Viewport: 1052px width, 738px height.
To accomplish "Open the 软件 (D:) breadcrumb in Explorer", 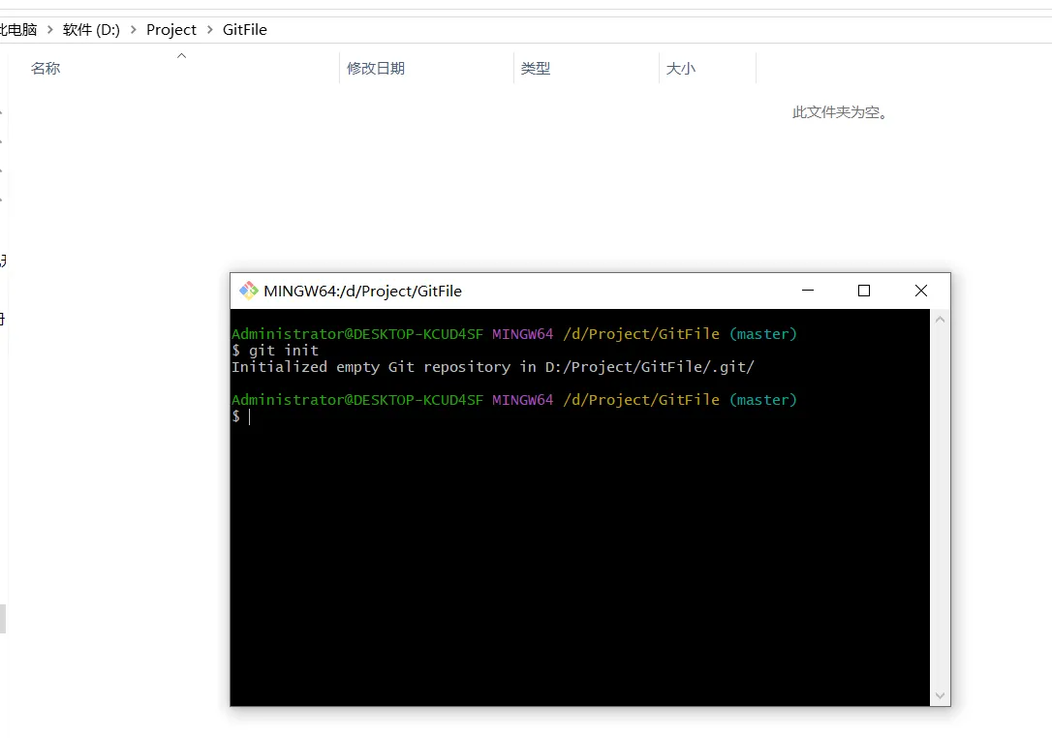I will [x=91, y=29].
